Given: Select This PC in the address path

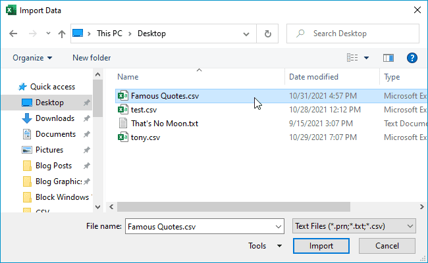Looking at the screenshot, I should point(109,34).
